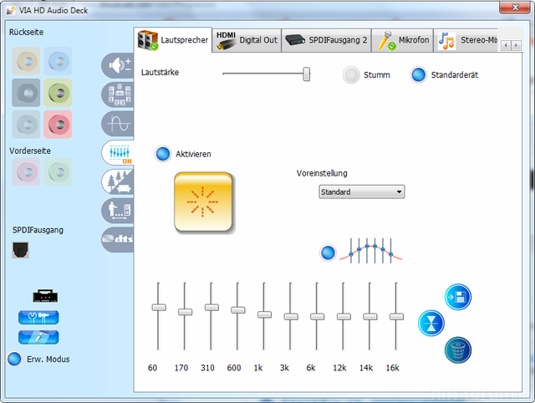The height and width of the screenshot is (403, 535).
Task: Open the equalizer side tab
Action: 117,152
